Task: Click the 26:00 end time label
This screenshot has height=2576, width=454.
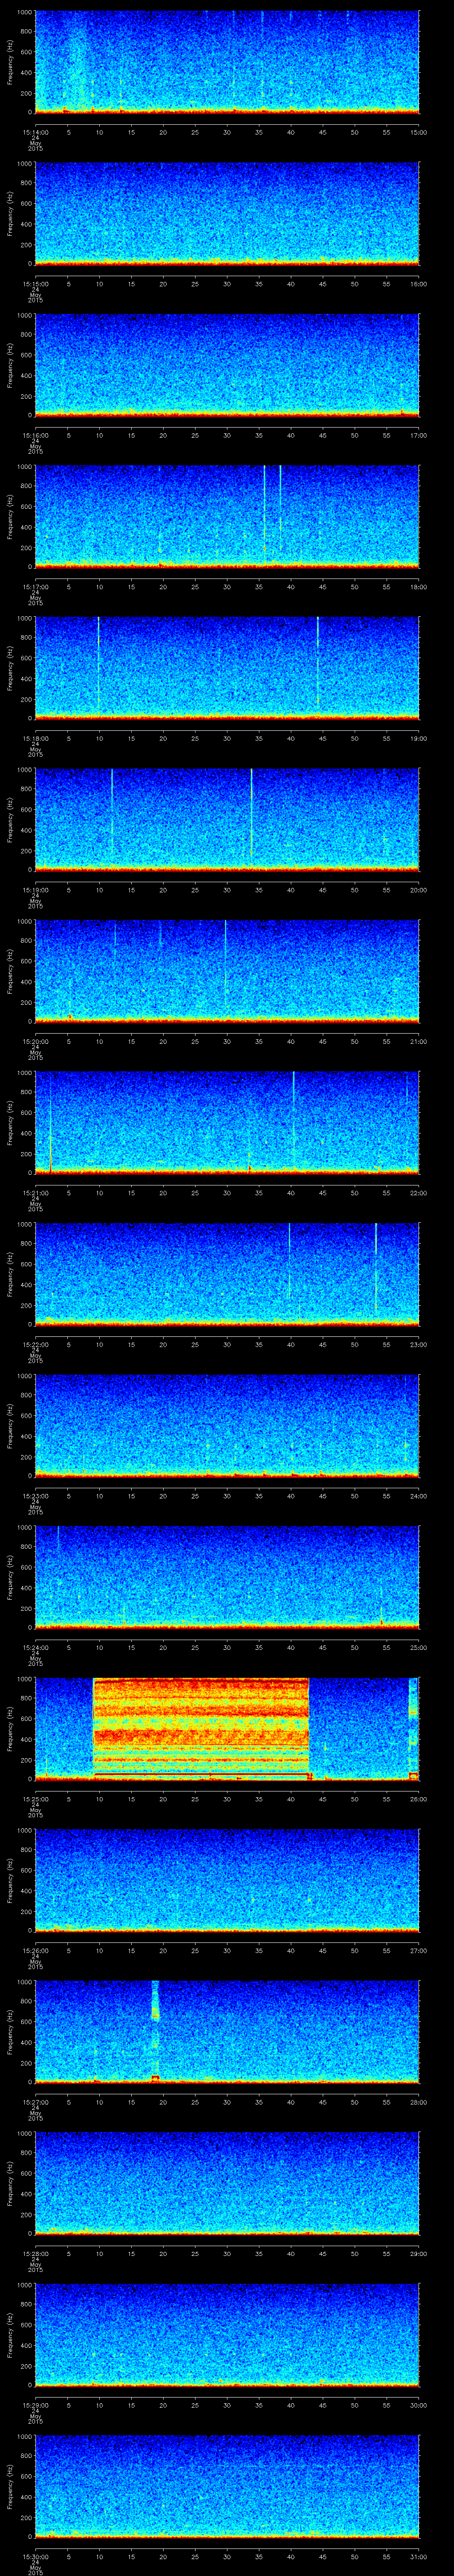Action: (x=418, y=1799)
